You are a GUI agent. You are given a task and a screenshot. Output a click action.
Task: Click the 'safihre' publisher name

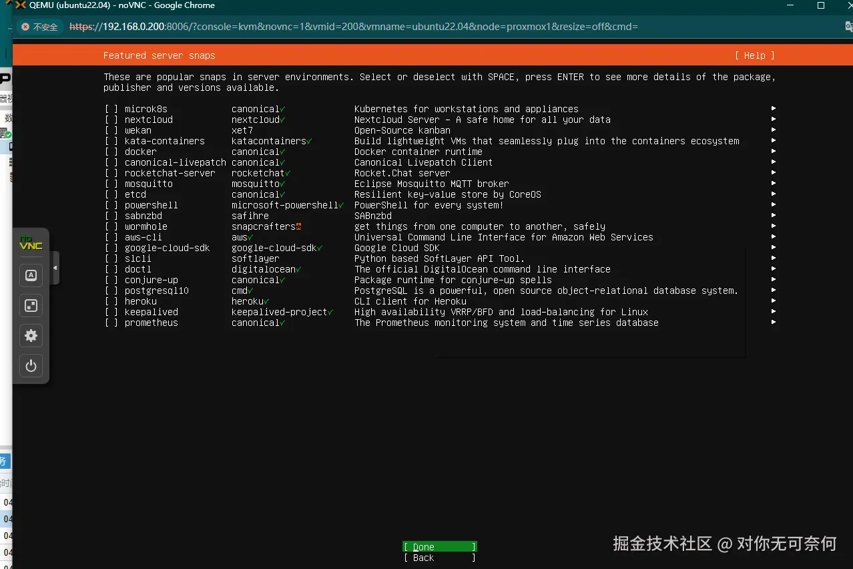click(x=250, y=216)
